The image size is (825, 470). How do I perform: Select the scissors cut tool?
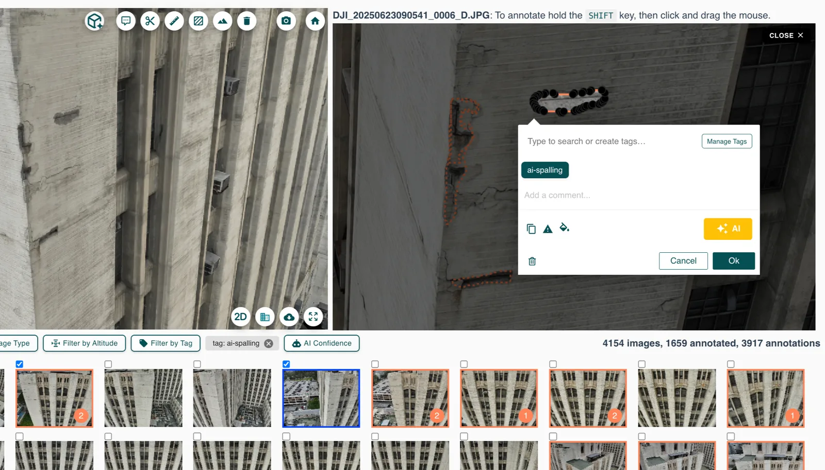click(x=150, y=21)
